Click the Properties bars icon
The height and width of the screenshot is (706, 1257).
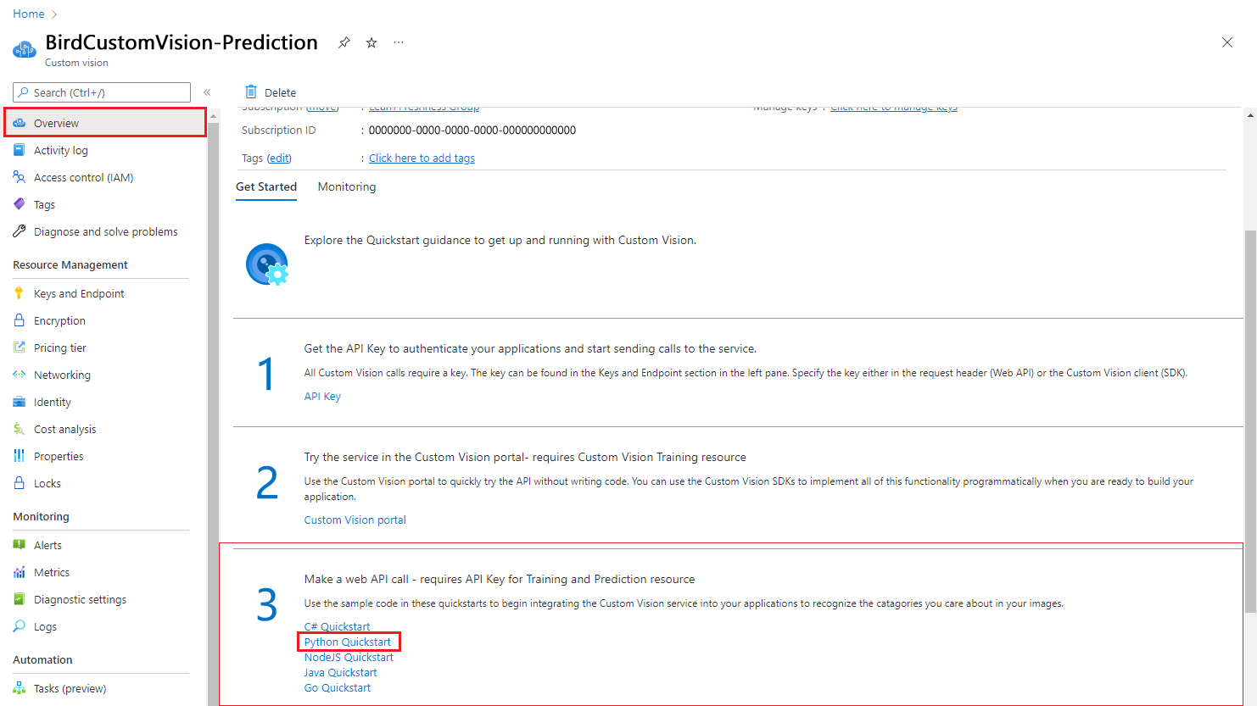[20, 456]
